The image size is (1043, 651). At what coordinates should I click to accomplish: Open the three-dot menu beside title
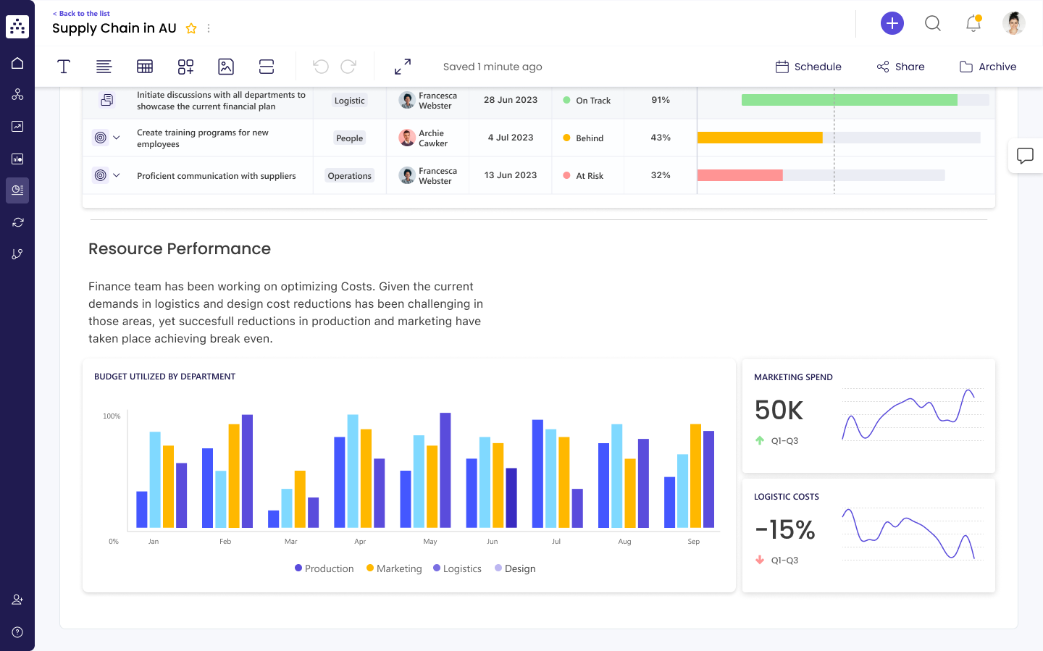[209, 28]
